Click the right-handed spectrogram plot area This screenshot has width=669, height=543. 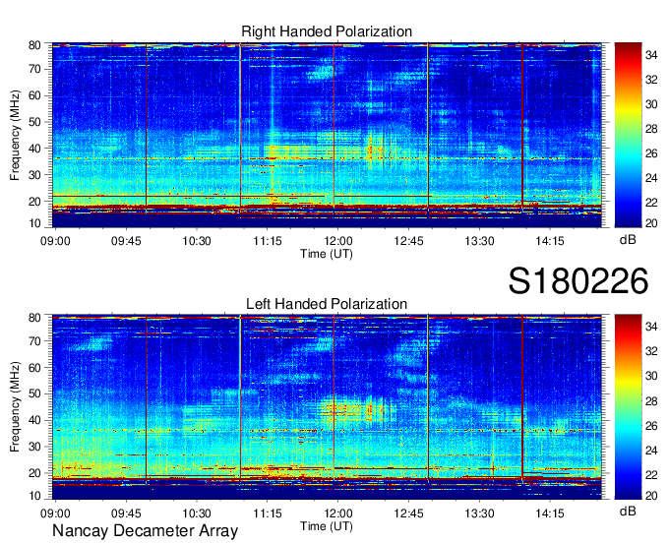[327, 135]
